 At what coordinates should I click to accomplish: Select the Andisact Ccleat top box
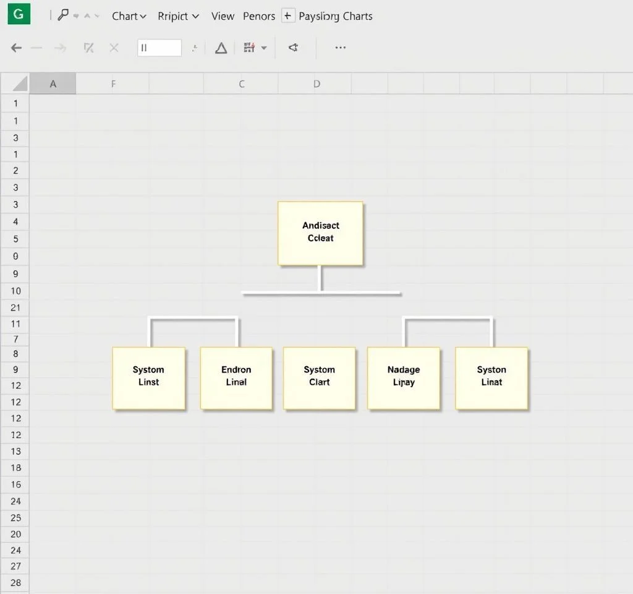click(320, 233)
